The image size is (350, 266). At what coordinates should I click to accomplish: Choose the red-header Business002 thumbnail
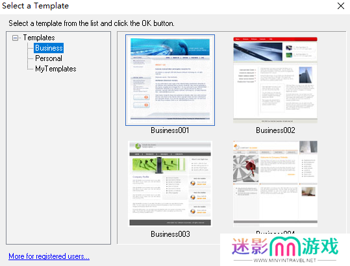275,80
